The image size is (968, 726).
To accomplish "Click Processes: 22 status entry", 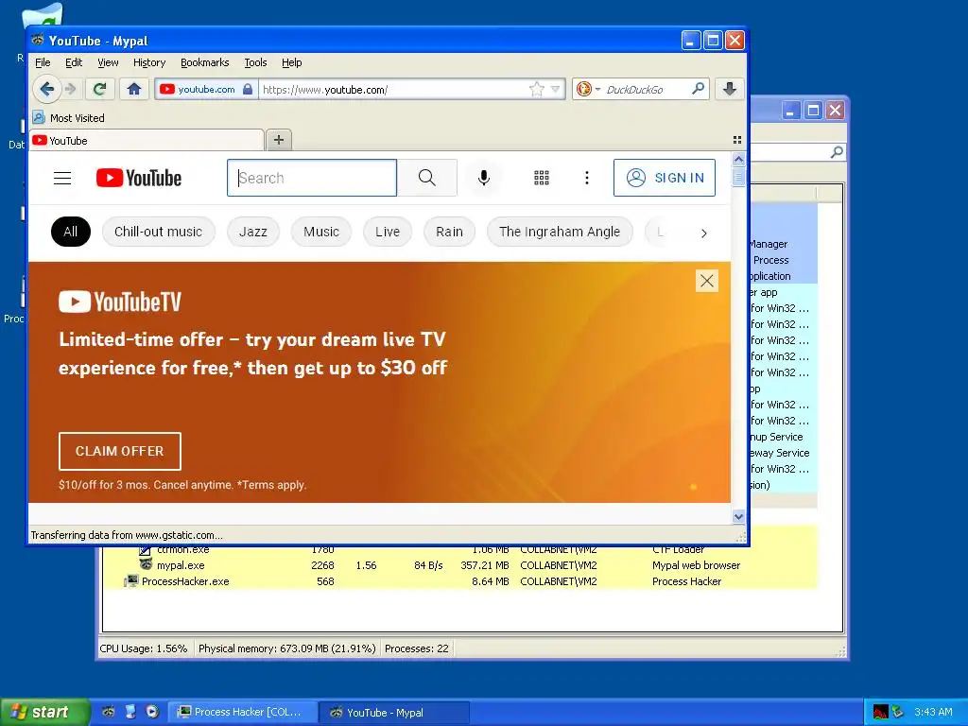I will pyautogui.click(x=417, y=648).
